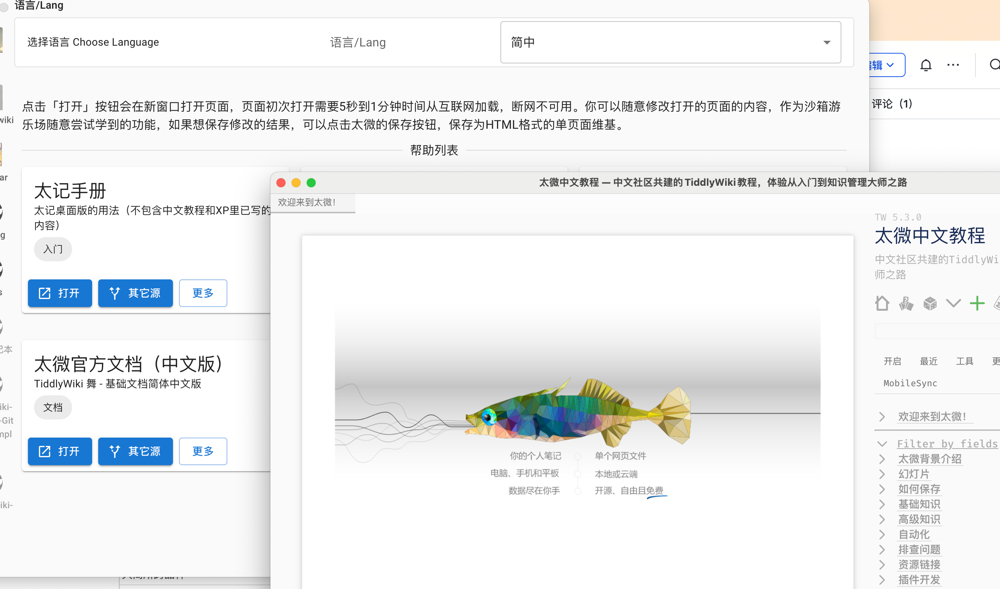The image size is (1000, 589).
Task: Click the question cards icon in the sidebar
Action: tap(906, 304)
